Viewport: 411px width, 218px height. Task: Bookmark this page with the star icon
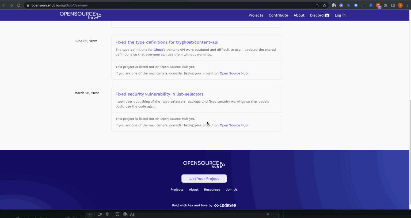(x=324, y=5)
